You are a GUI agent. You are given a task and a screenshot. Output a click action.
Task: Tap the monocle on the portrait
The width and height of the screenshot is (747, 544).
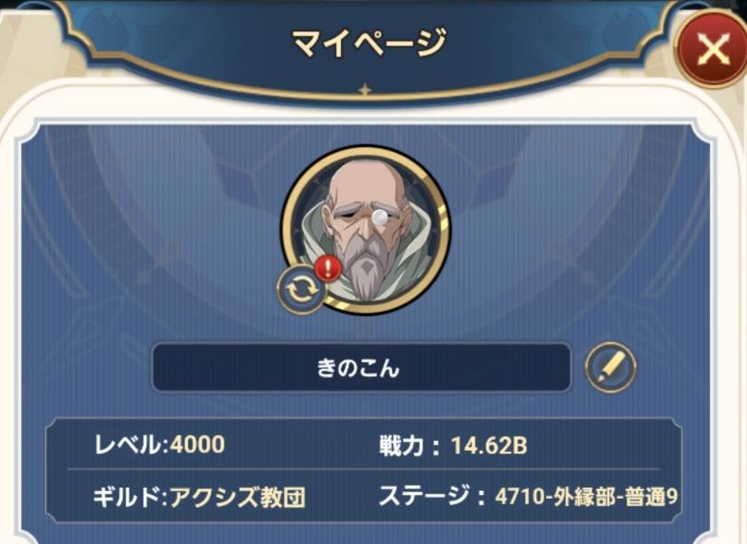pos(380,218)
